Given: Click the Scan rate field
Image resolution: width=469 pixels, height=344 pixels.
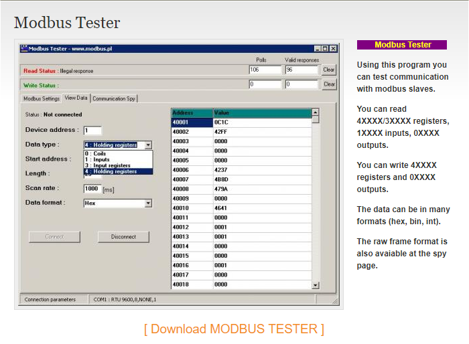Looking at the screenshot, I should 92,189.
